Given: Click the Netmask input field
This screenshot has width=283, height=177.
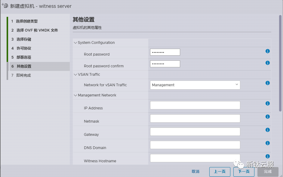Looking at the screenshot, I should click(x=195, y=118).
